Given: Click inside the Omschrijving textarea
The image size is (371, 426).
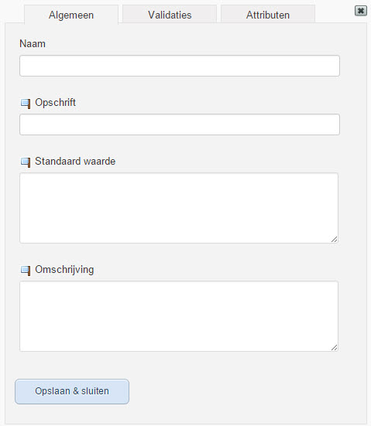Looking at the screenshot, I should click(179, 316).
